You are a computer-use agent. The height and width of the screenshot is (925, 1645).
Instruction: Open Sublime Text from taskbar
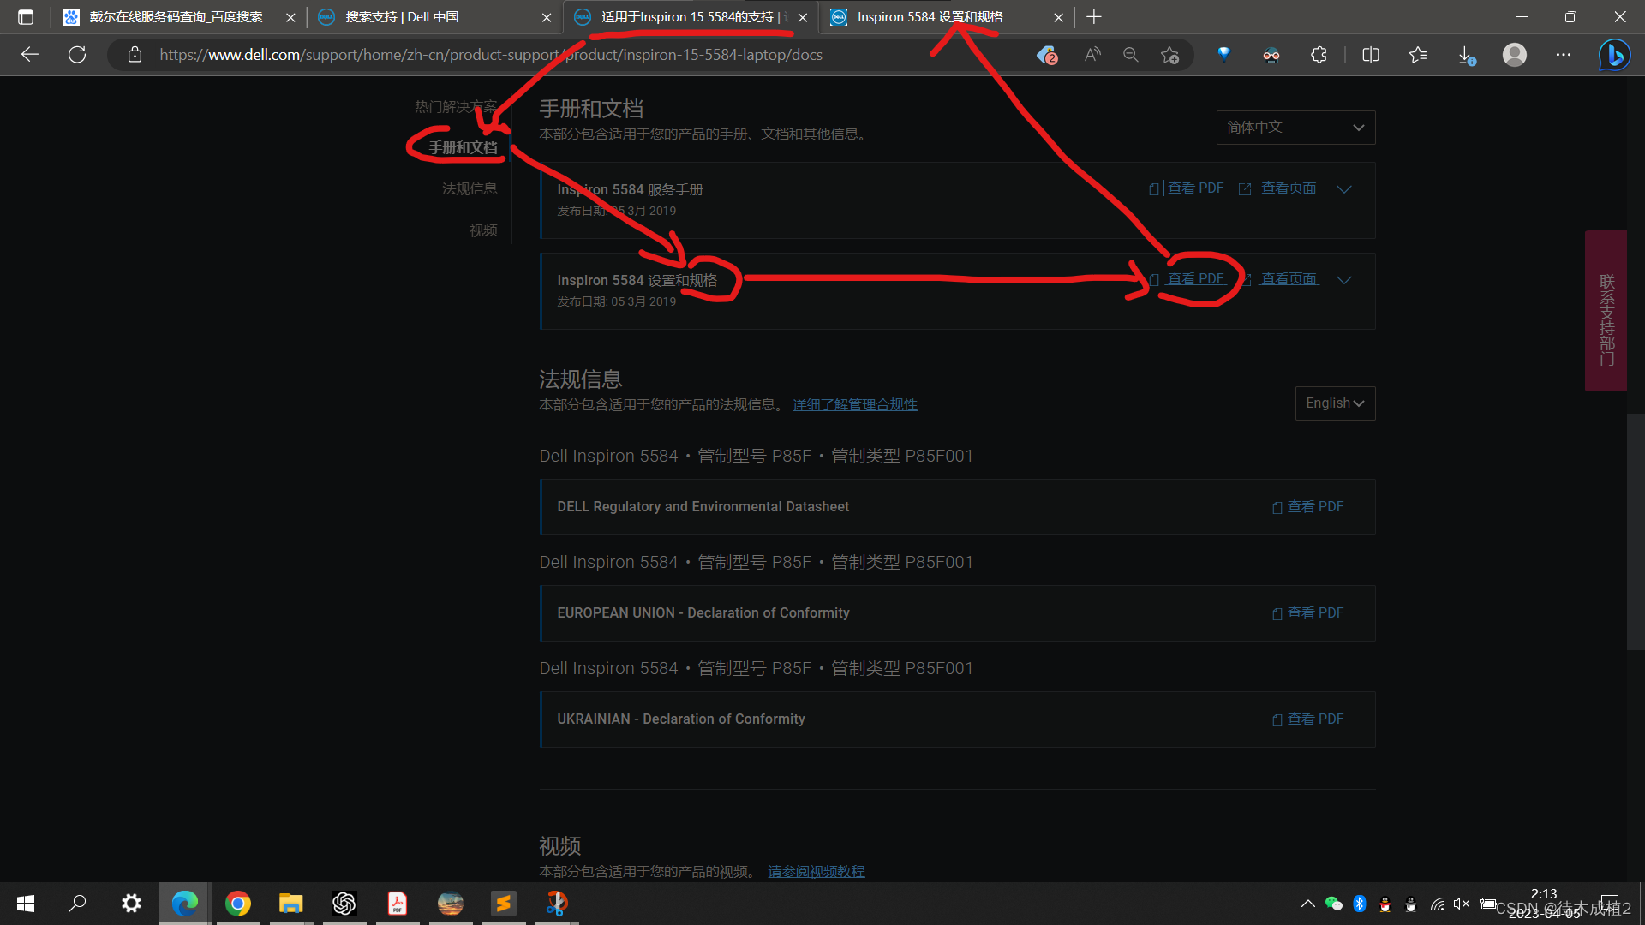pos(504,903)
